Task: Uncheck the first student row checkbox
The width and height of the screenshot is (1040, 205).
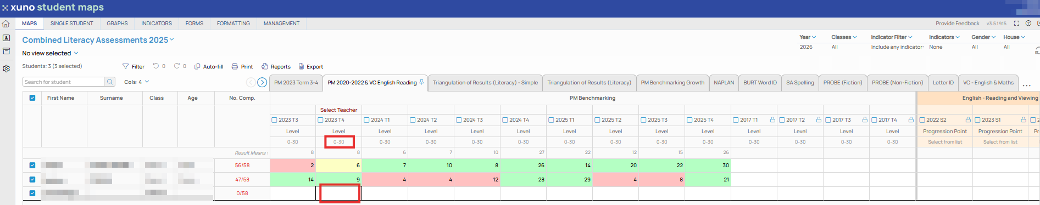Action: [x=32, y=165]
